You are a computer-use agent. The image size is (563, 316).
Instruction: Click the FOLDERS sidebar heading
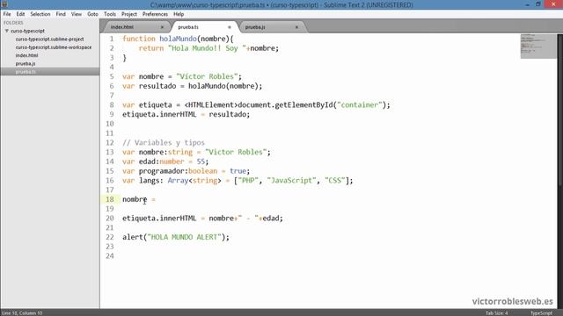13,23
